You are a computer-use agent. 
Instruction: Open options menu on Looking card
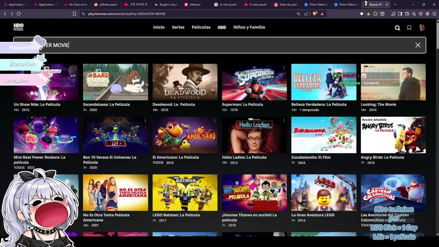click(x=423, y=68)
